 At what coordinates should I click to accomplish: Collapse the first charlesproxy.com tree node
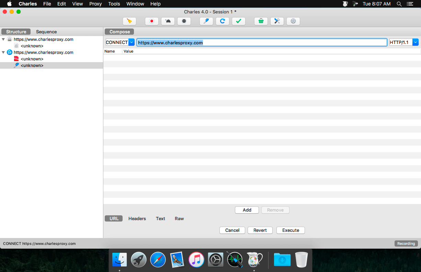coord(3,39)
